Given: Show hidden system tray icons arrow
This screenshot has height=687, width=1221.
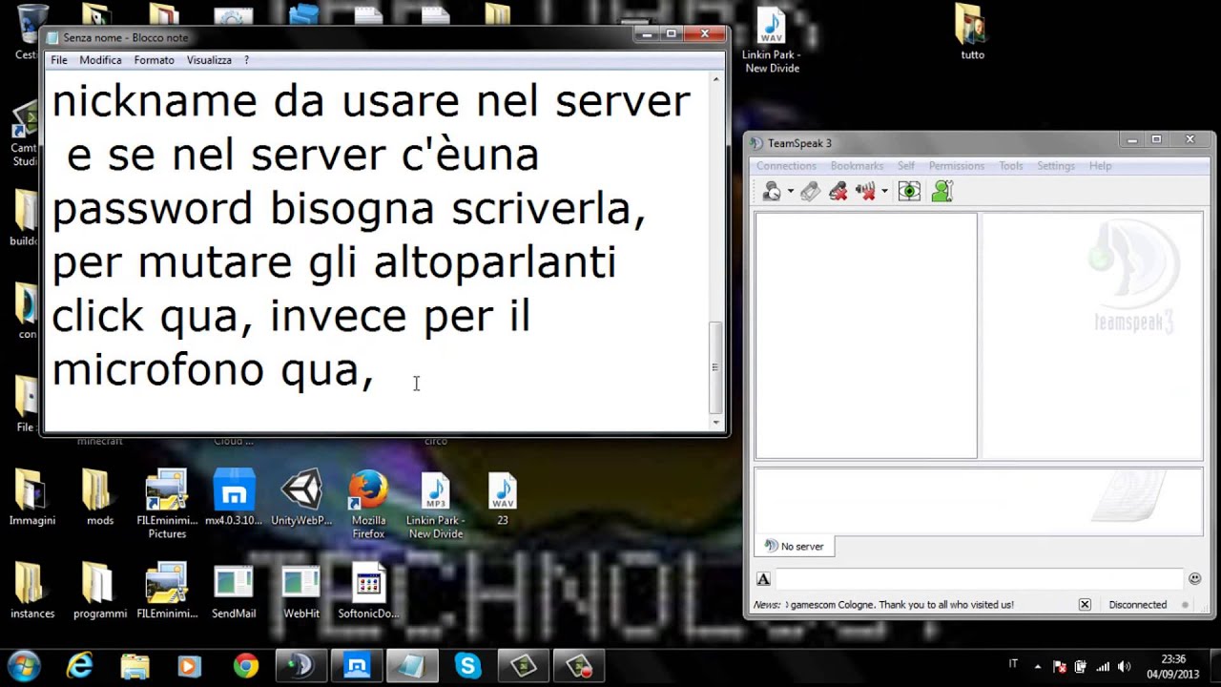Looking at the screenshot, I should click(x=1038, y=666).
